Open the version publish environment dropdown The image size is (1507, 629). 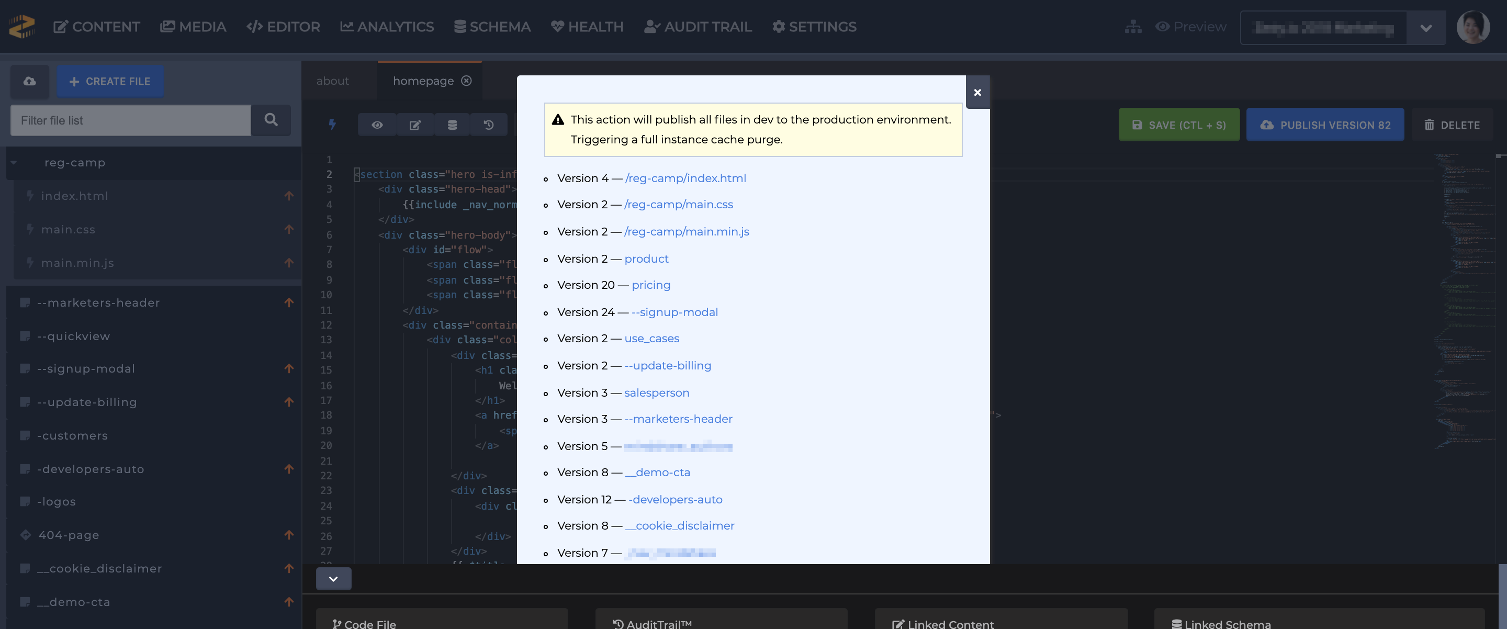point(1427,26)
